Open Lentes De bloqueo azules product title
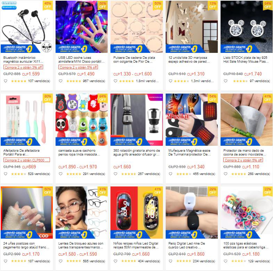Screen dimensions: 273x271 (x=81, y=245)
